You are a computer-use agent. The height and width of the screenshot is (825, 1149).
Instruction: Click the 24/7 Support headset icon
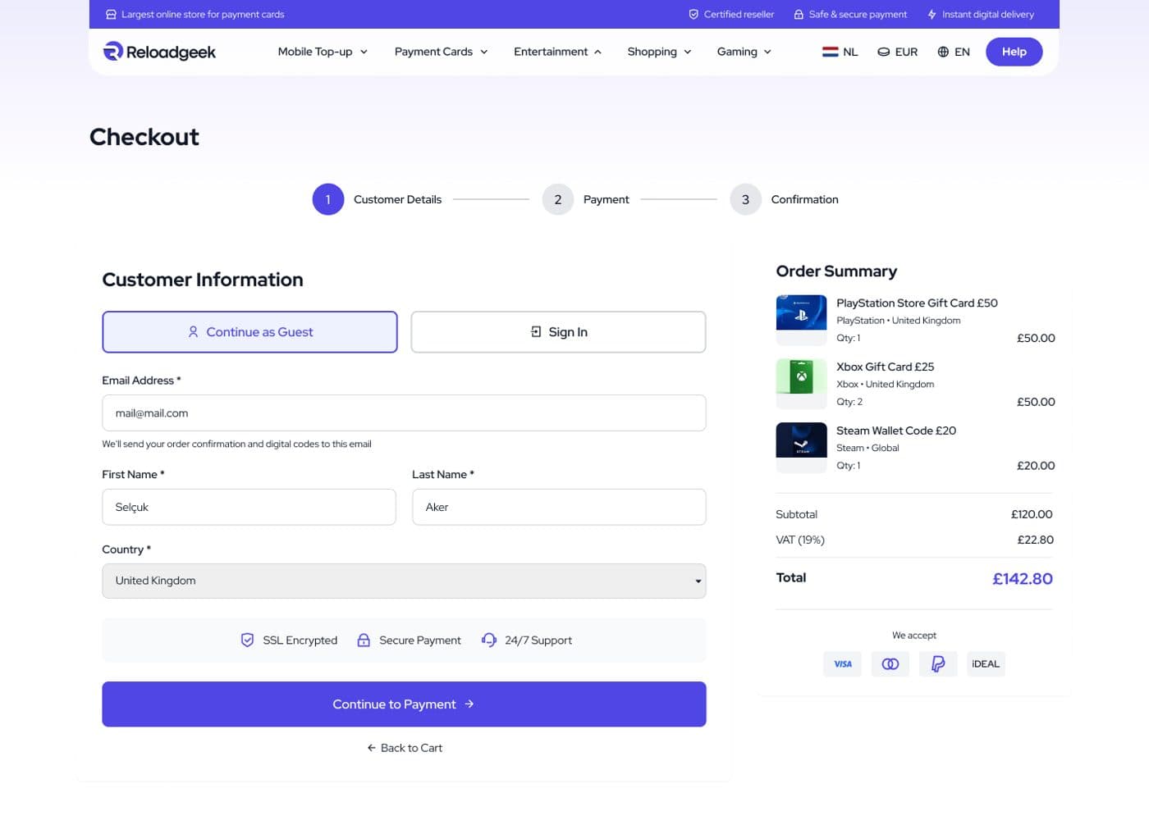point(489,640)
